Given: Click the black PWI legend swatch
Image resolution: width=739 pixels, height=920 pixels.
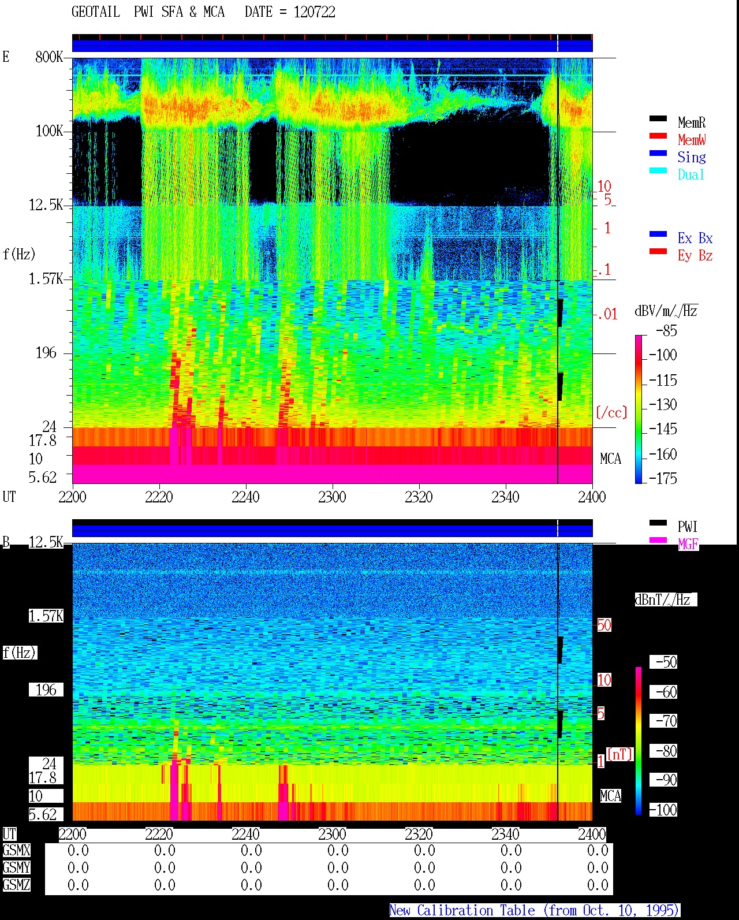Looking at the screenshot, I should [658, 523].
